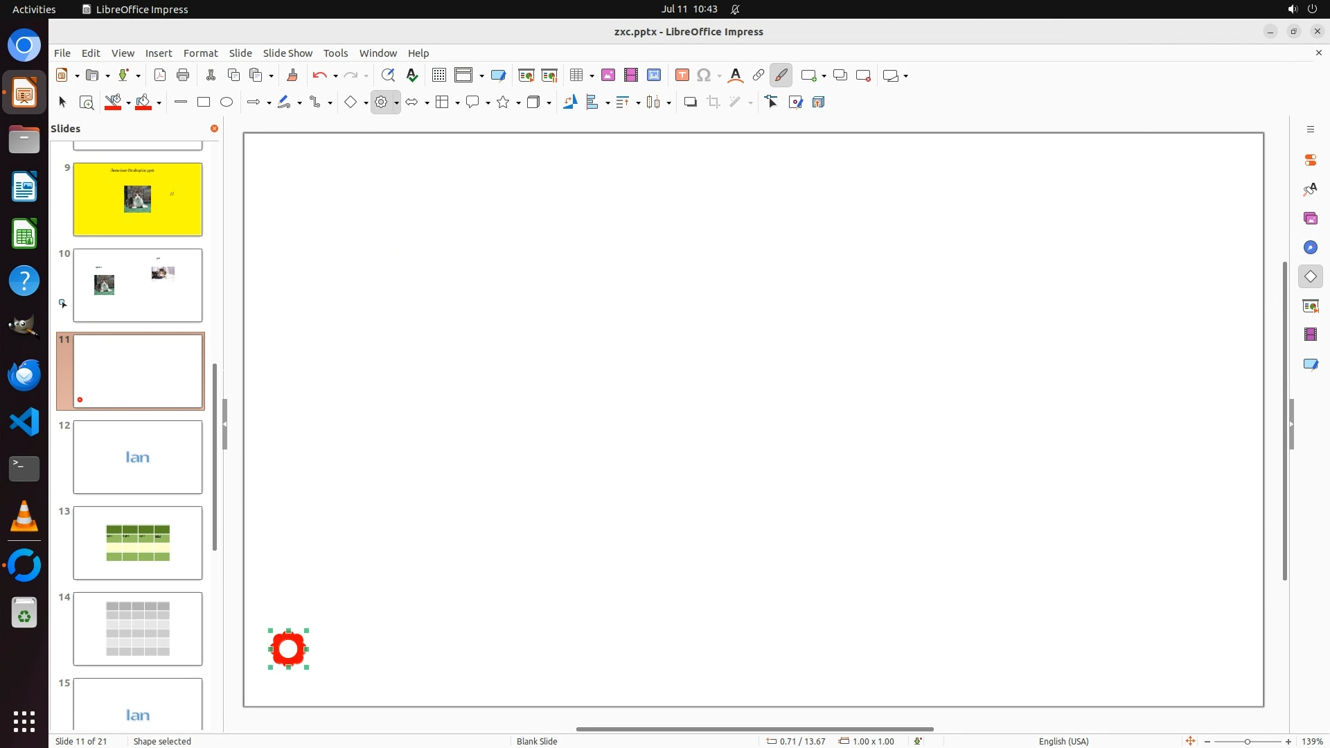Click Blank Slide in status bar
1330x748 pixels.
coord(537,741)
